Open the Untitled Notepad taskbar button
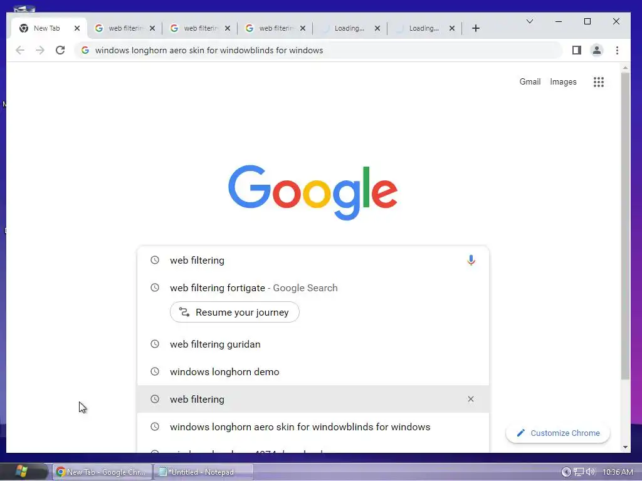Viewport: 642px width, 481px height. (204, 472)
